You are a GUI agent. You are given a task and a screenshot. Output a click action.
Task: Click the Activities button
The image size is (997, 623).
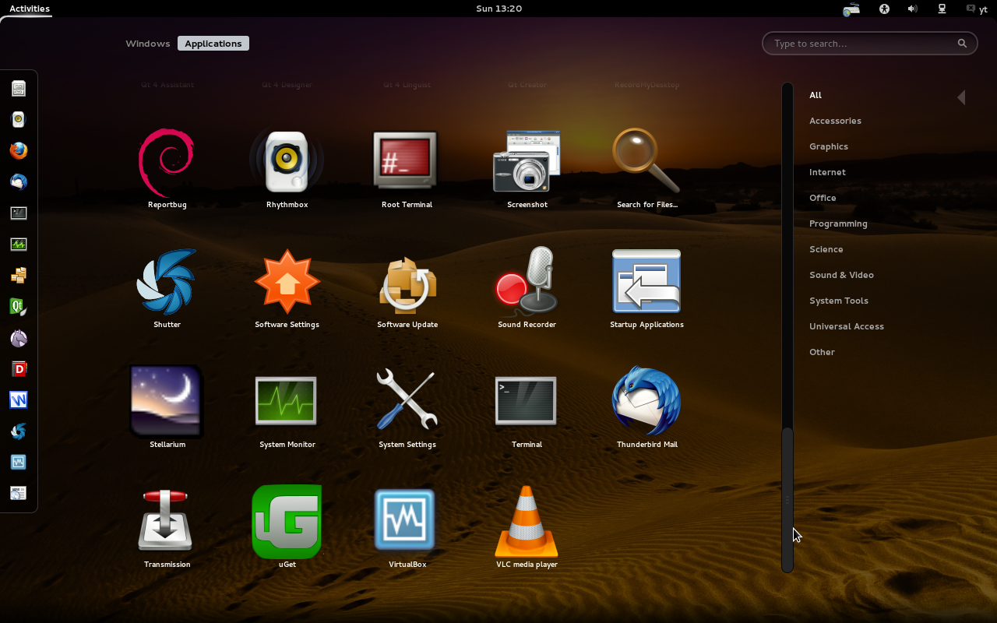coord(30,9)
